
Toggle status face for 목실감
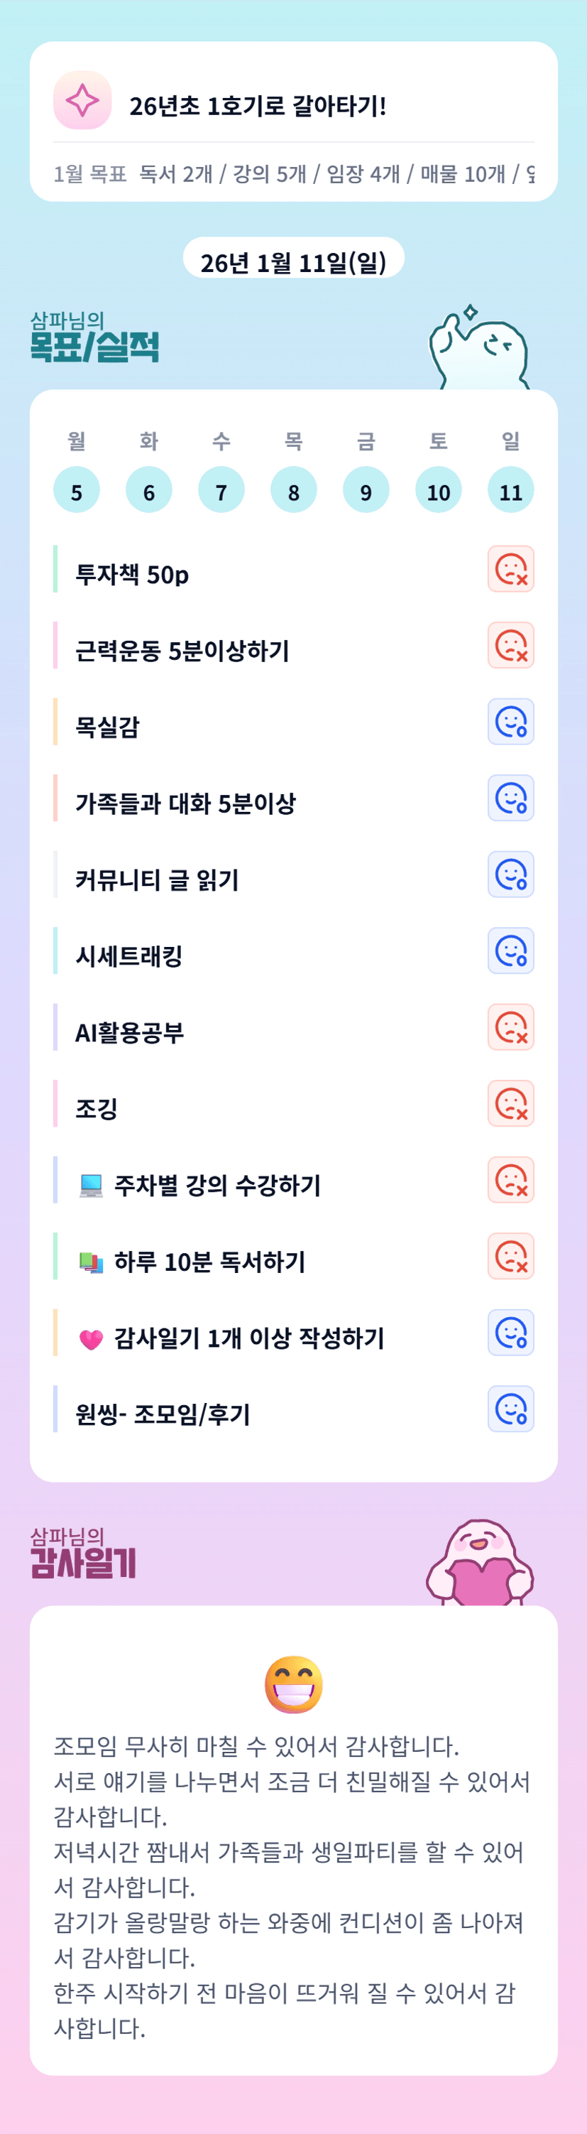(x=510, y=722)
